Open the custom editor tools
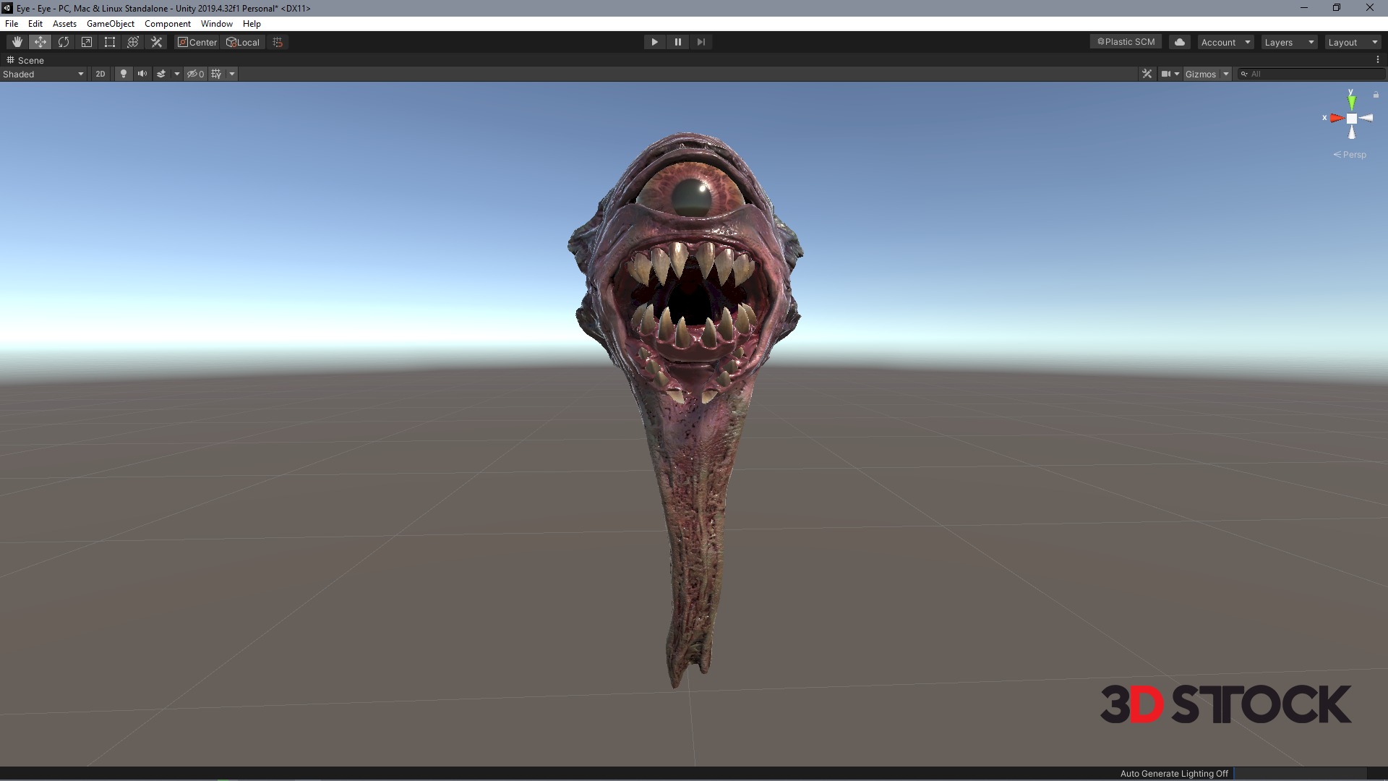1388x781 pixels. pyautogui.click(x=156, y=42)
